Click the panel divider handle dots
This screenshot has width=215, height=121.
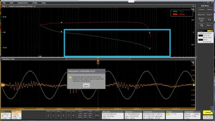(196, 57)
